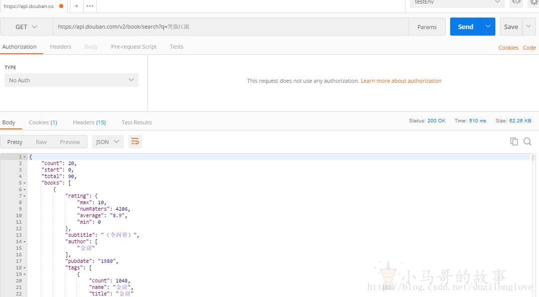This screenshot has width=539, height=297.
Task: Collapse the author array at line 14
Action: coord(25,242)
